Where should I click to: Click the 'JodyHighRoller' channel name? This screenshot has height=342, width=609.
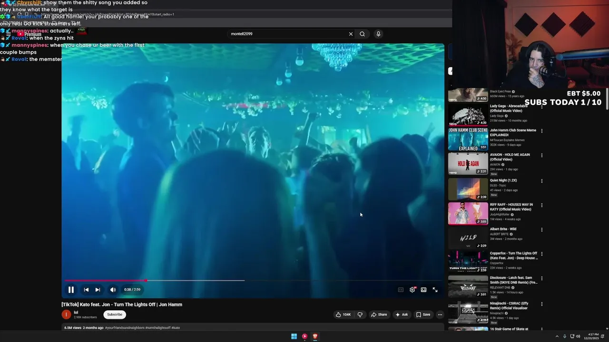tap(500, 214)
